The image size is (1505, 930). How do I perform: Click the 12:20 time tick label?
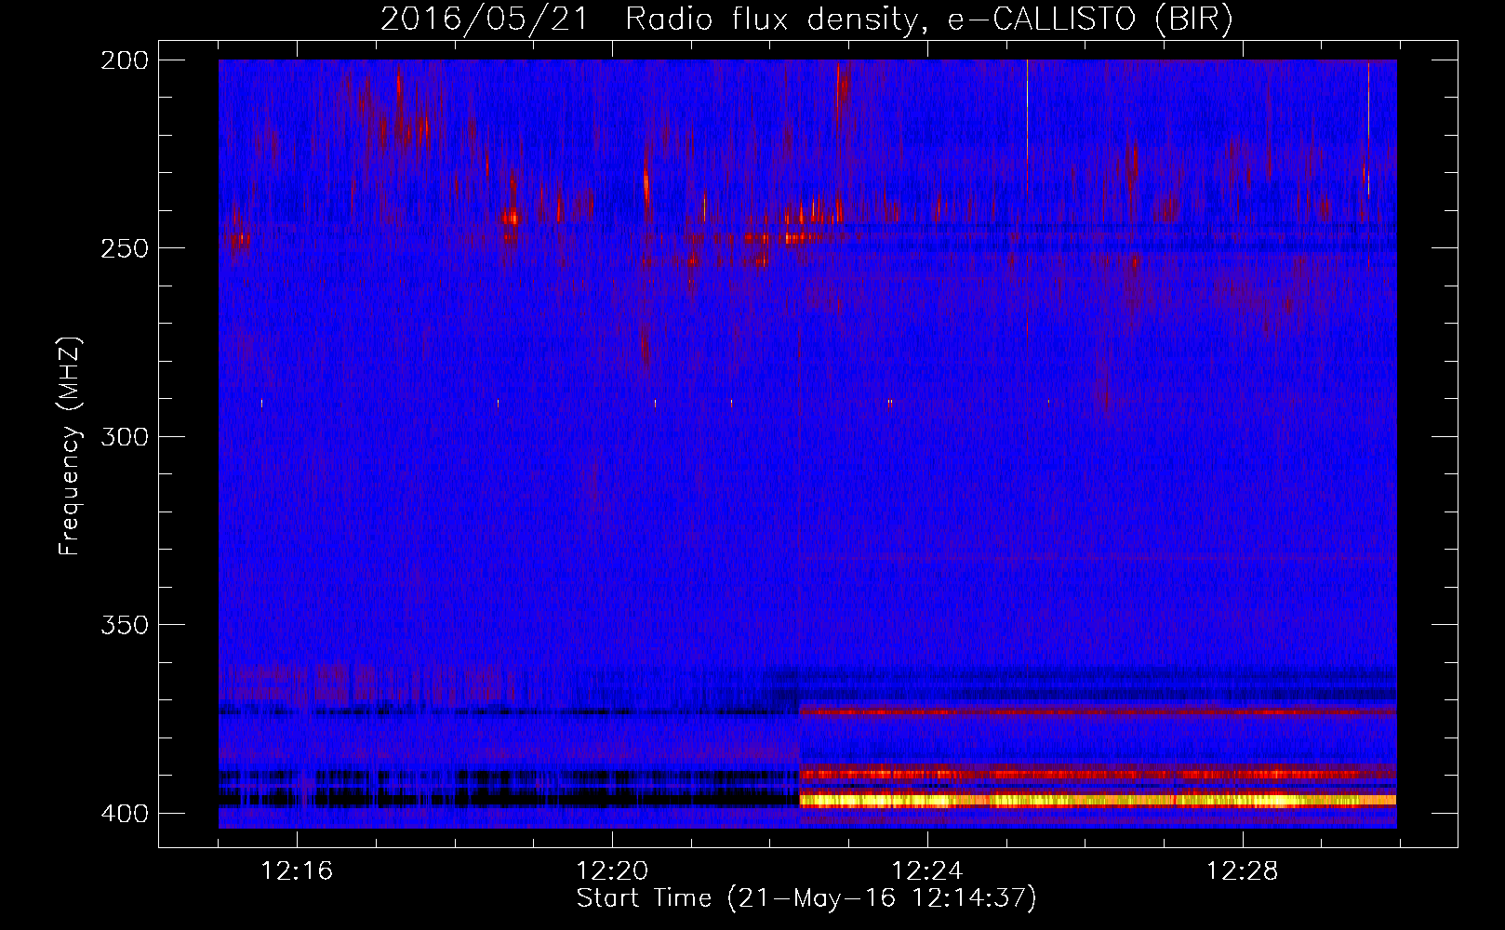tap(612, 871)
